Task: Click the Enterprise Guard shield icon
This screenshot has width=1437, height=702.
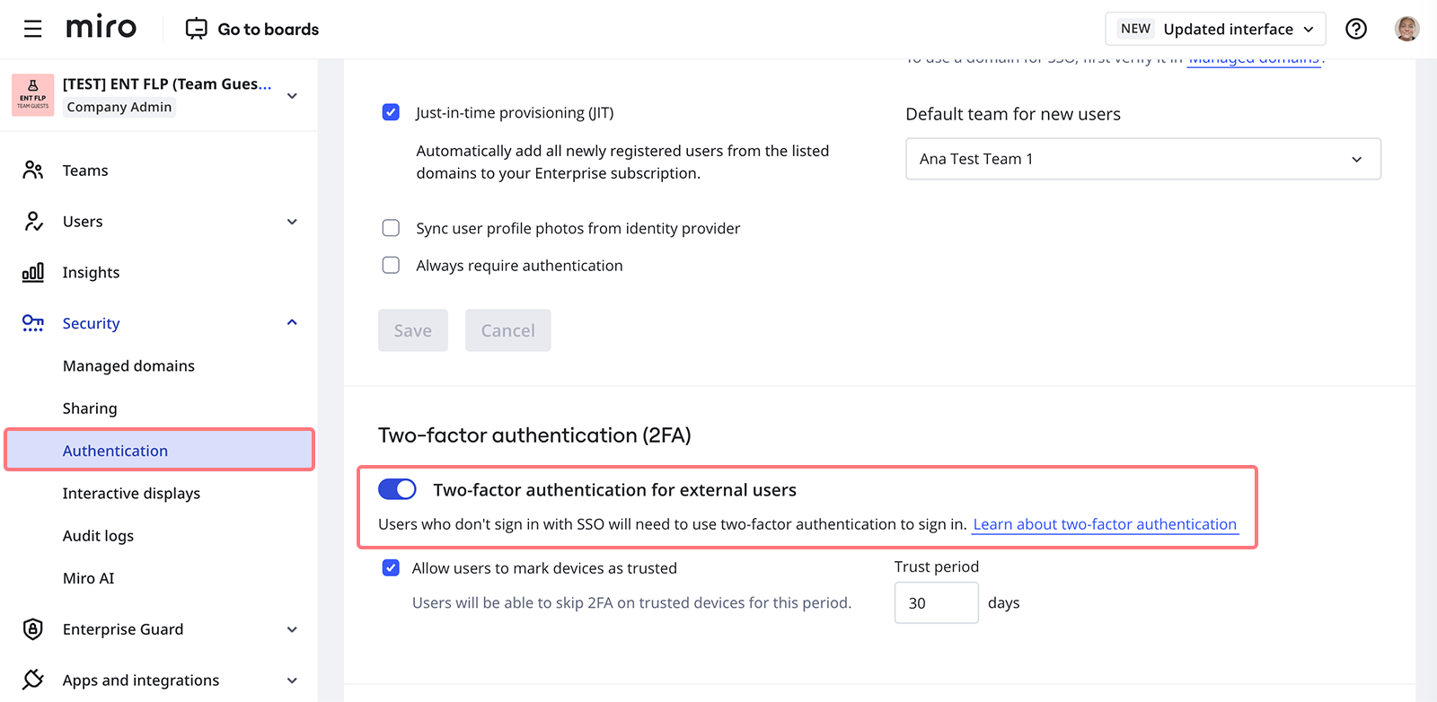Action: pos(33,629)
